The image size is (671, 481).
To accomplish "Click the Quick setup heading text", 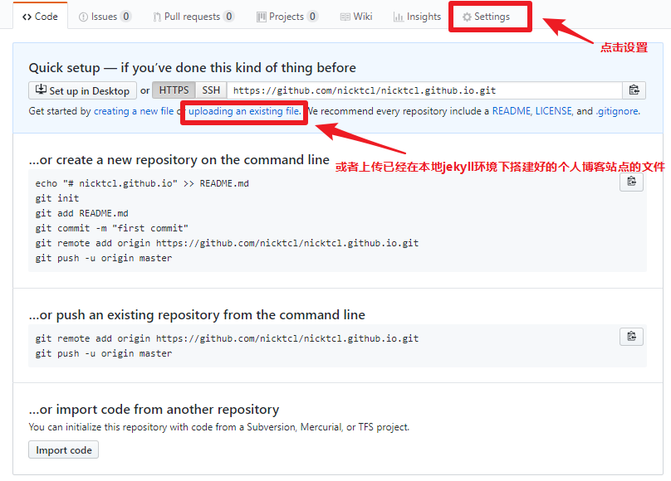I will coord(192,67).
